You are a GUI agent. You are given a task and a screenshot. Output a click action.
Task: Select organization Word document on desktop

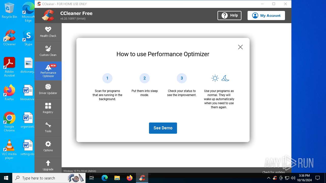pos(28,120)
